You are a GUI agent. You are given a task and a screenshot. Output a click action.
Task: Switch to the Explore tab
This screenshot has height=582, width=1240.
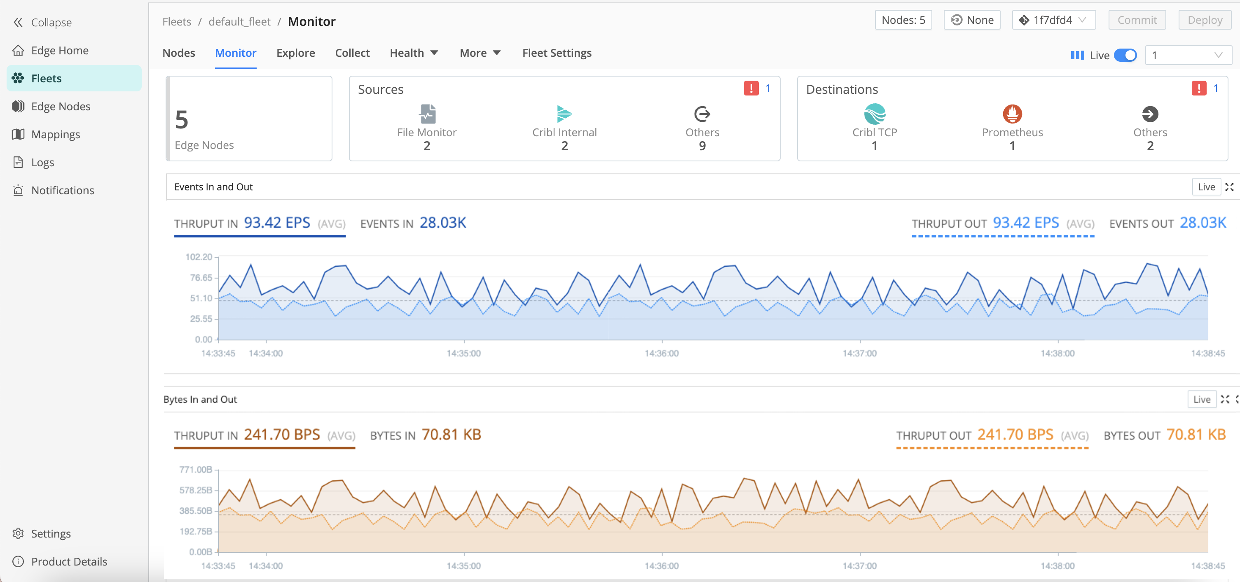click(x=295, y=53)
